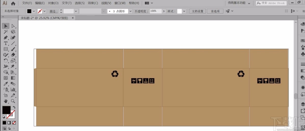Image resolution: width=305 pixels, height=131 pixels.
Task: Switch to Gradient fill mode button
Action: [x=9, y=123]
